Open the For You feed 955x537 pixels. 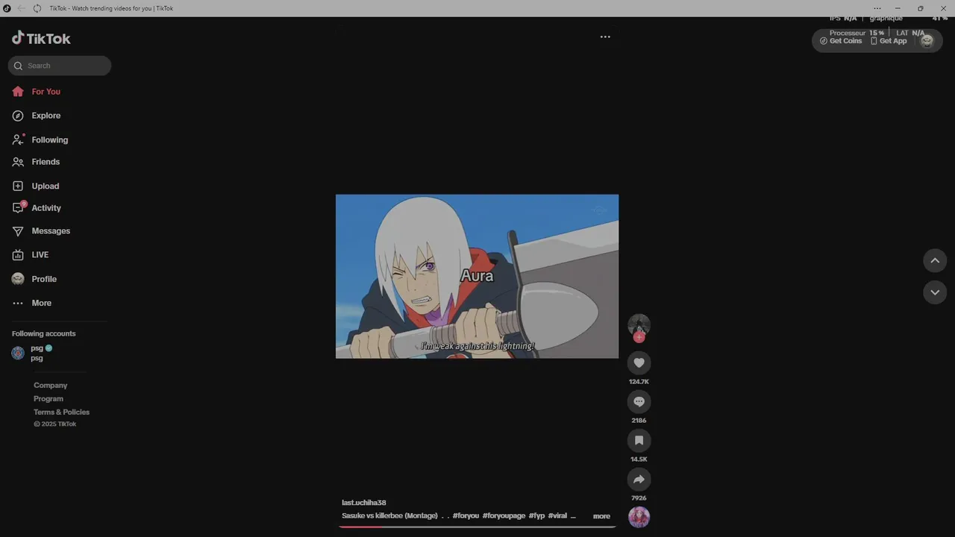pyautogui.click(x=46, y=92)
